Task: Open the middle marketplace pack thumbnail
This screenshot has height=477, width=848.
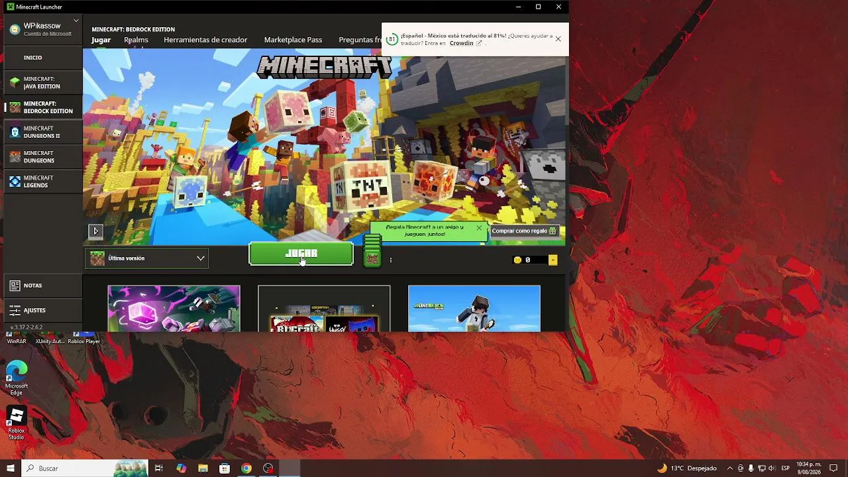Action: [324, 309]
